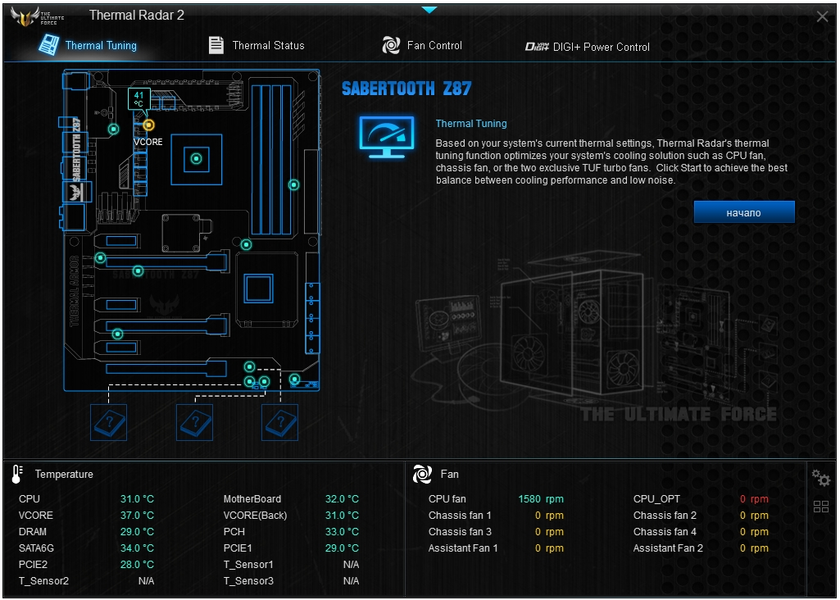Click the Assistant Fan 2 label
Viewport: 840px width, 600px height.
(x=668, y=548)
